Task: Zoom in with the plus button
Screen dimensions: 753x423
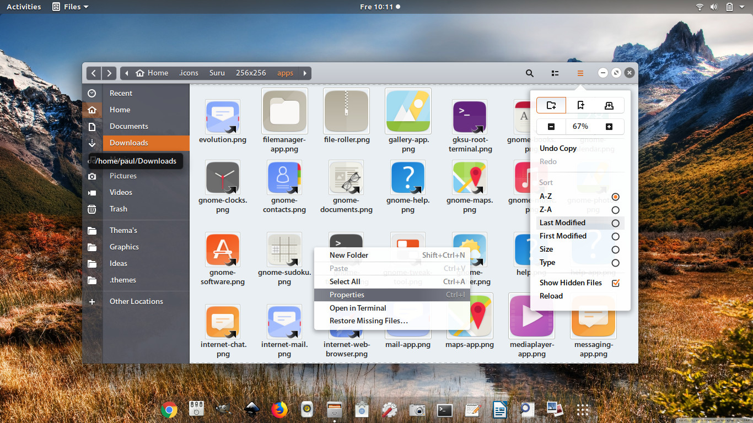Action: tap(609, 127)
